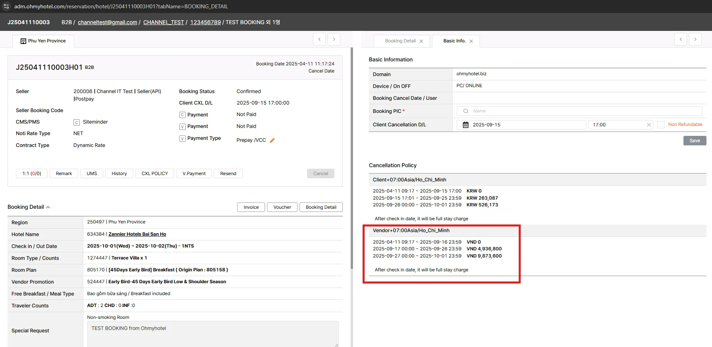Image resolution: width=712 pixels, height=347 pixels.
Task: Click the left panel next tab arrow
Action: (334, 39)
